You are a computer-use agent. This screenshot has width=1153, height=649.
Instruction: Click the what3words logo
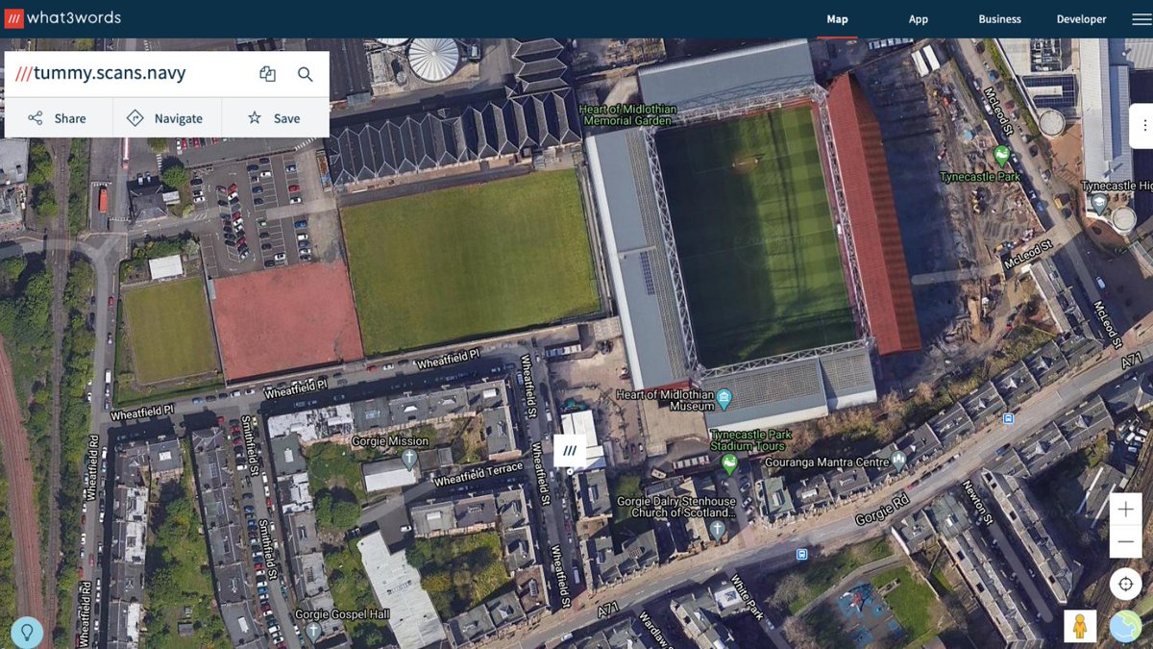click(63, 18)
